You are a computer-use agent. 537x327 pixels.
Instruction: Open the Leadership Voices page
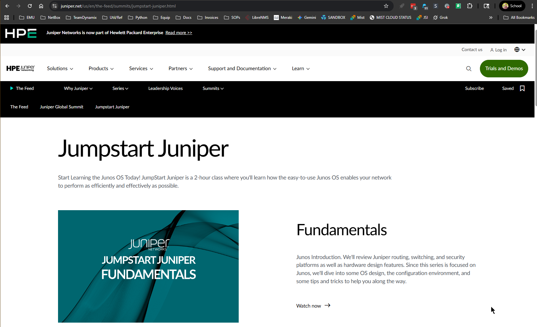tap(165, 88)
